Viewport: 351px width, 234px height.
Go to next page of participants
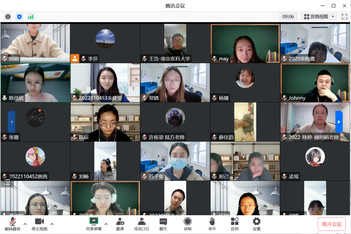[339, 122]
